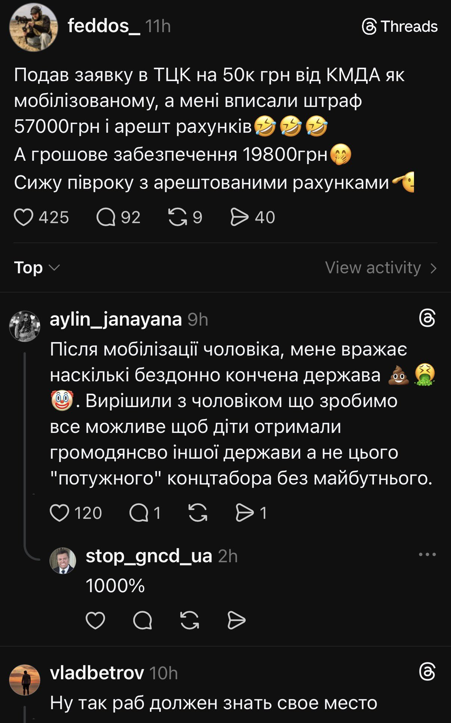Click the Threads logo in header

click(400, 27)
